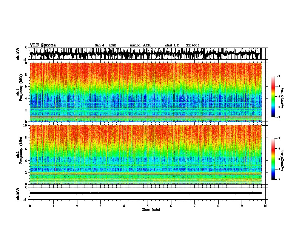
Task: Click time axis tick label "5"
Action: pyautogui.click(x=148, y=206)
